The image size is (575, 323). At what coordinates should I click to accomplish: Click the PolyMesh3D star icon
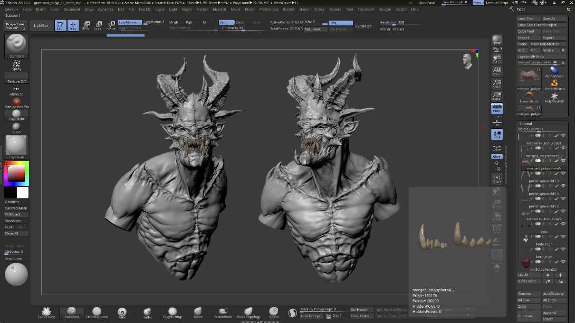[554, 96]
